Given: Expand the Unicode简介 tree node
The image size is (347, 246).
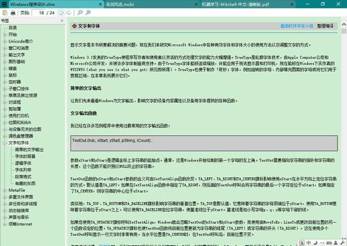Looking at the screenshot, I should [x=4, y=42].
